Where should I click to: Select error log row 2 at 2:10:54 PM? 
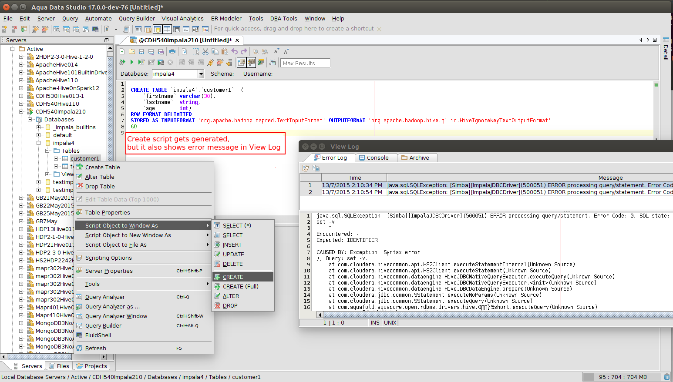click(486, 192)
